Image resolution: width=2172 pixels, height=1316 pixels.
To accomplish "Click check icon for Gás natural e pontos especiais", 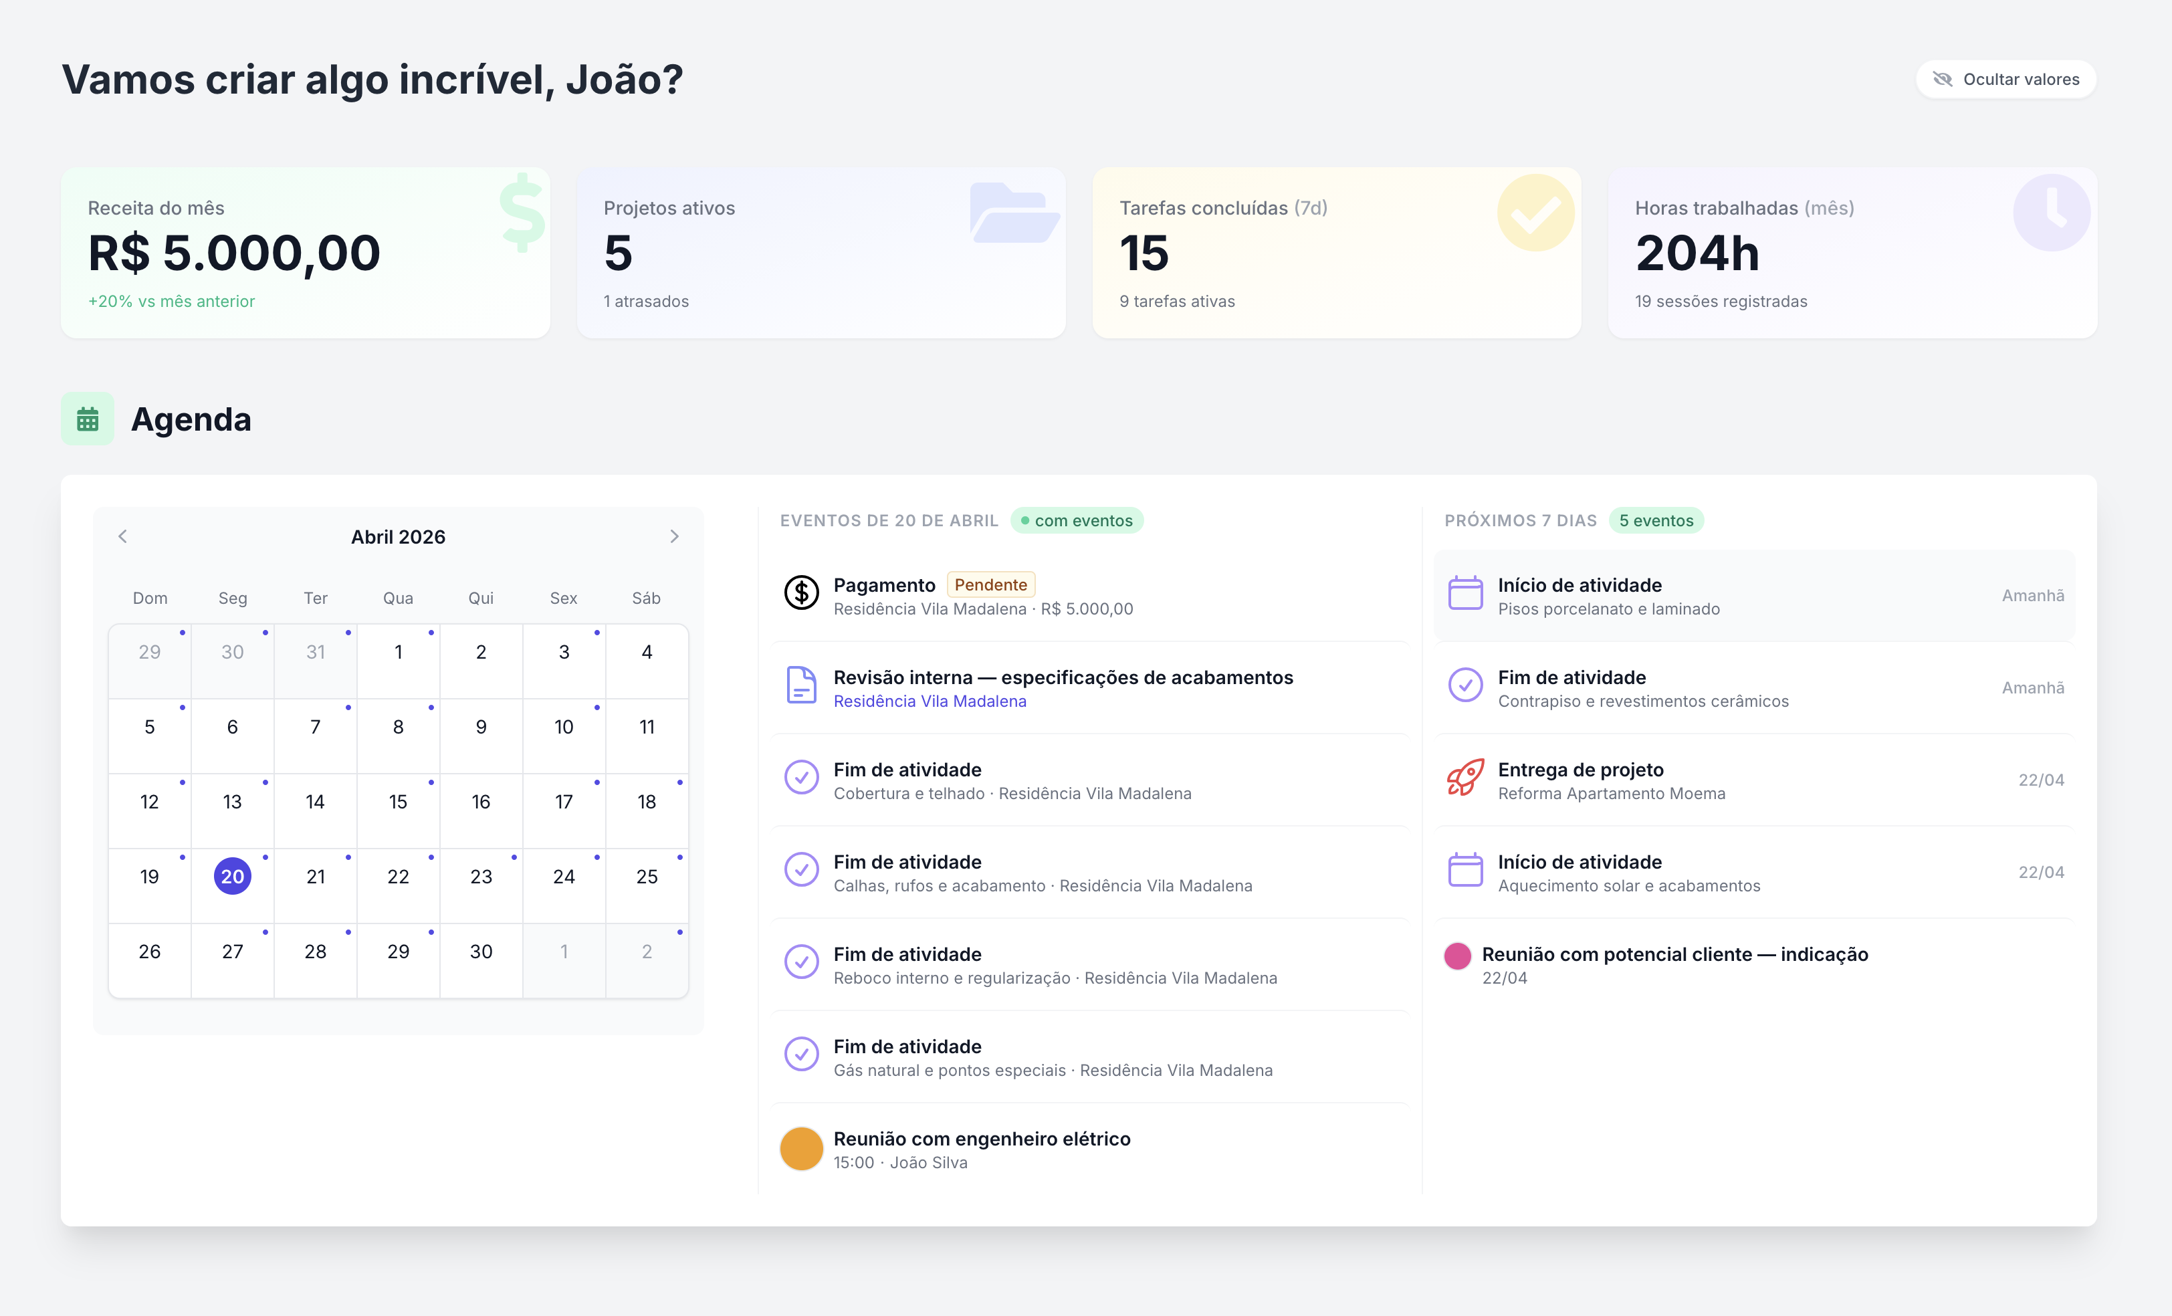I will pyautogui.click(x=801, y=1055).
